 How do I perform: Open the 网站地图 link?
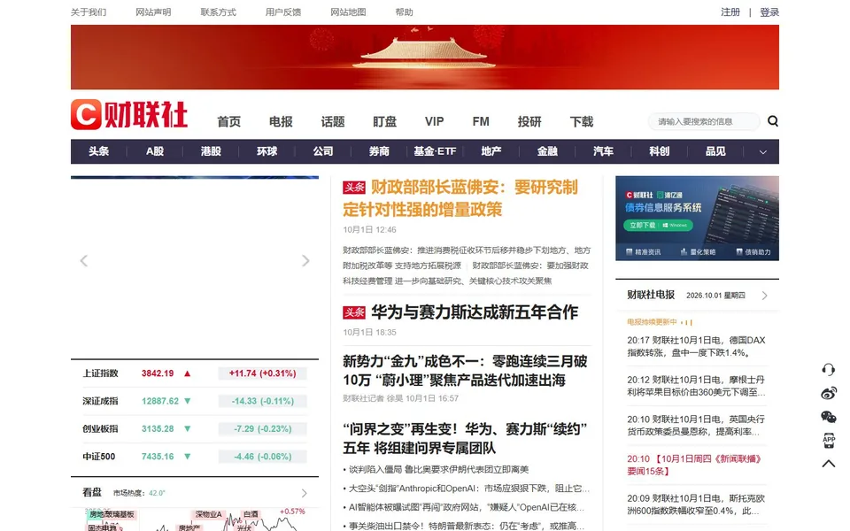click(x=349, y=12)
